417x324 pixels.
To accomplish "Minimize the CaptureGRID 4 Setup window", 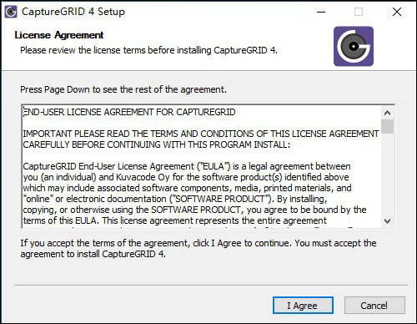I will pyautogui.click(x=321, y=12).
